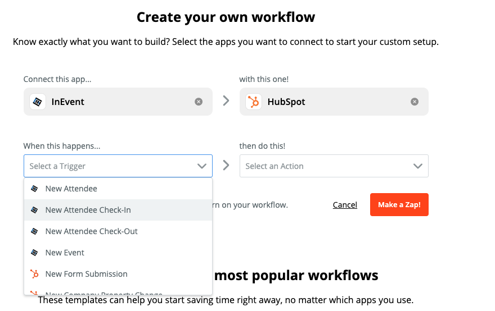Click the icon beside New Attendee Check-In

tap(34, 210)
